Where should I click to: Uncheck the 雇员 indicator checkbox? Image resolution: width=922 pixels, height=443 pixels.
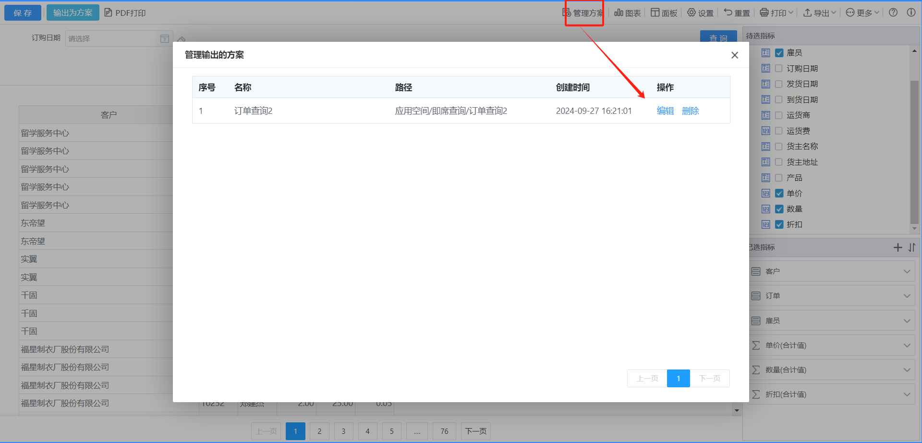(x=779, y=53)
